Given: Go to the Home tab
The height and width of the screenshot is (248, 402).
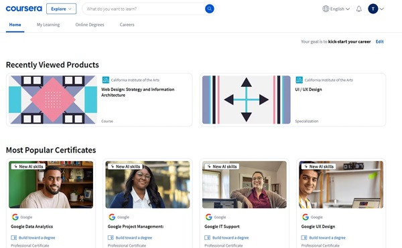Looking at the screenshot, I should pyautogui.click(x=15, y=25).
